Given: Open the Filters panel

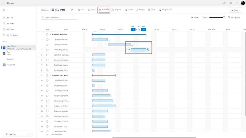Looking at the screenshot, I should 195,17.
